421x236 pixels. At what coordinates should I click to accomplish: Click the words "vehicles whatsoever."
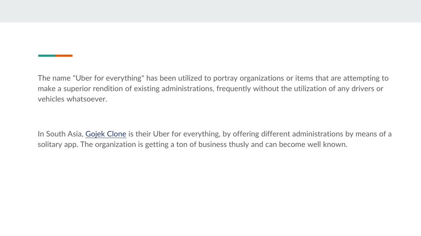click(72, 99)
